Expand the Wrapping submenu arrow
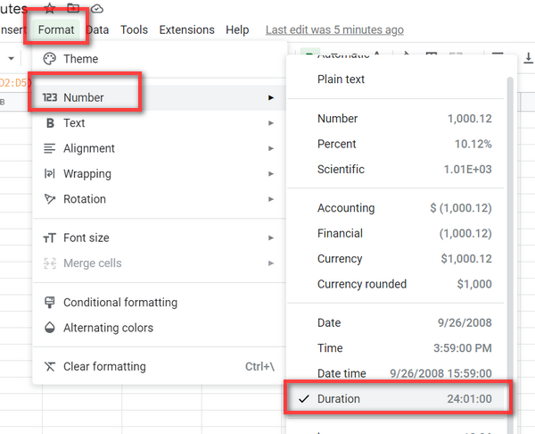The height and width of the screenshot is (434, 535). (x=270, y=174)
